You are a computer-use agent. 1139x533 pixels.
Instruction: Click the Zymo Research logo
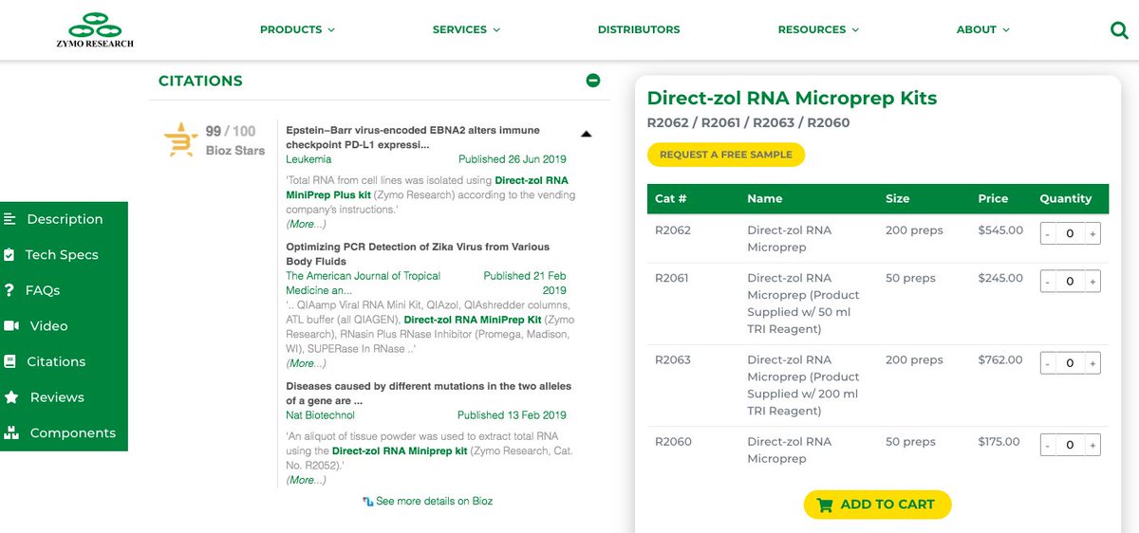pyautogui.click(x=95, y=29)
